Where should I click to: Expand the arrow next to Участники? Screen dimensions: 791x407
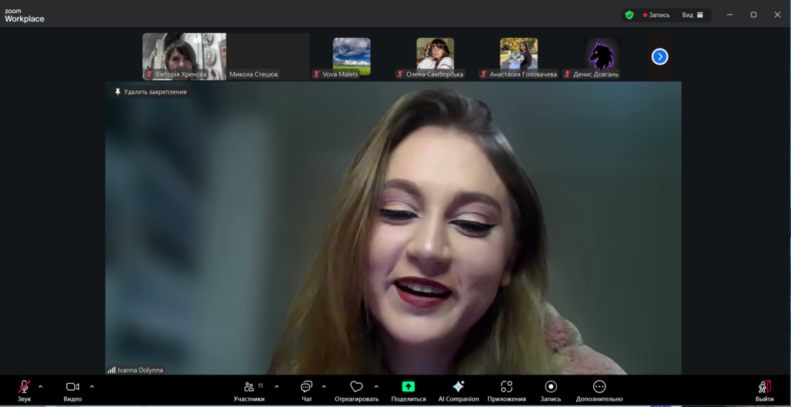(277, 386)
